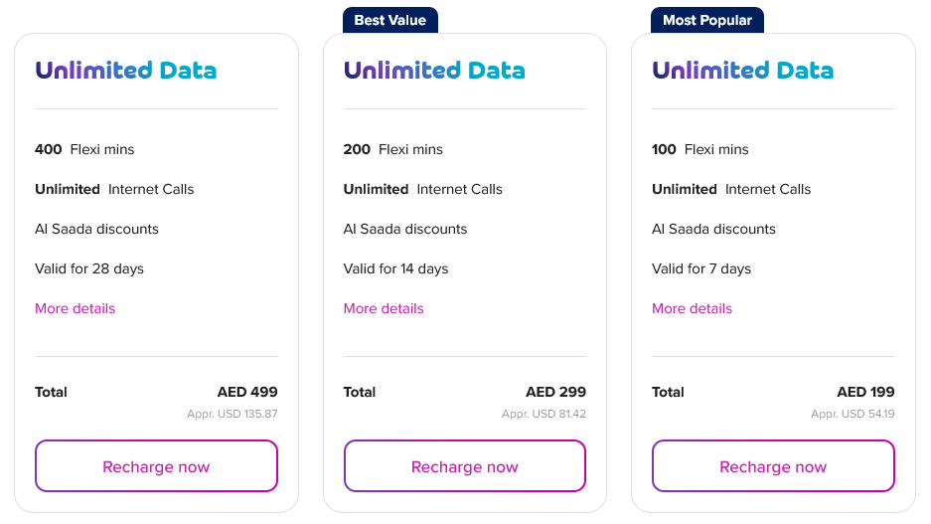The width and height of the screenshot is (931, 524).
Task: Click the AED 499 total price
Action: tap(247, 392)
